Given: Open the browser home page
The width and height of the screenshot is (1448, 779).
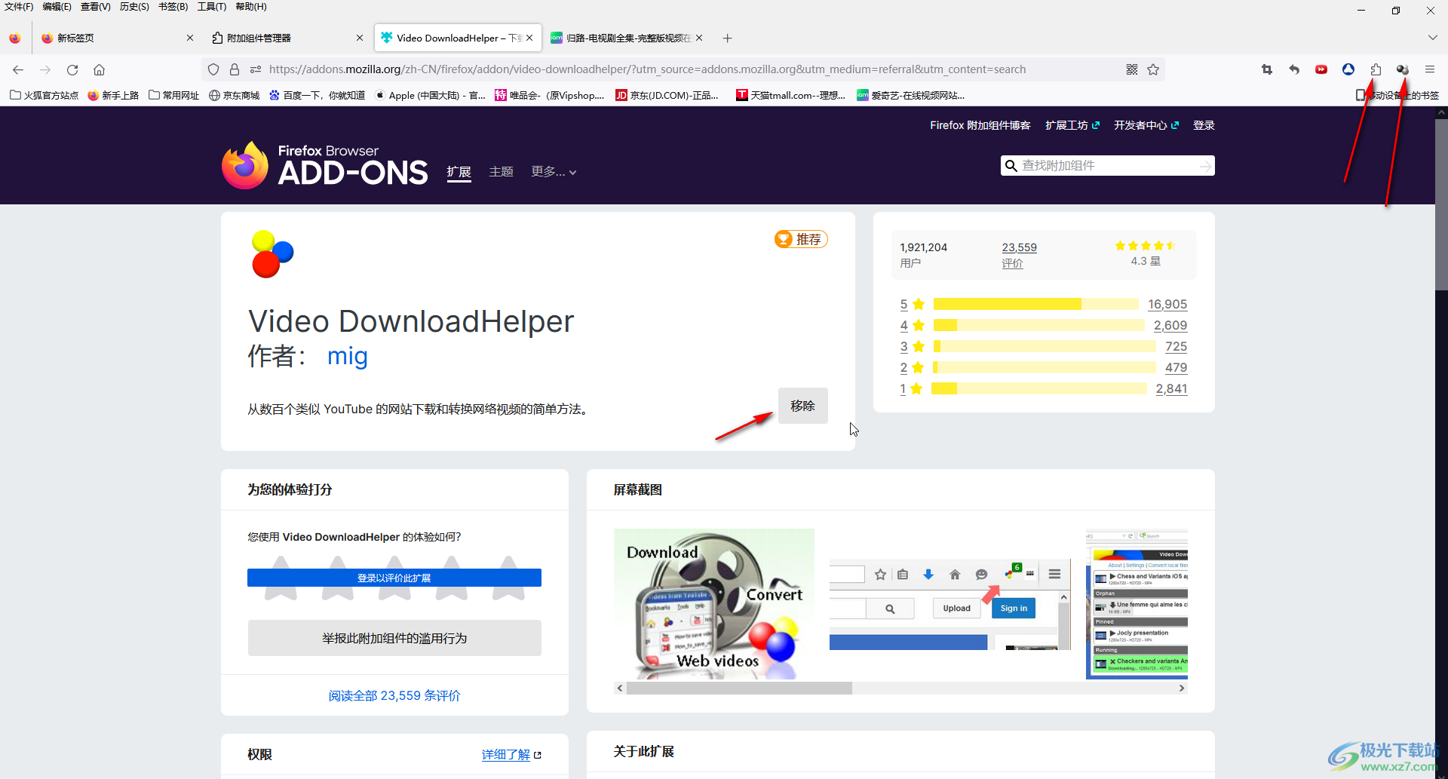Looking at the screenshot, I should [99, 69].
